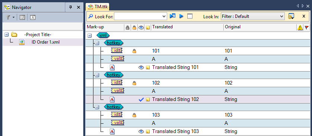Screen dimensions: 312x136
Task: Click the red flag column header
Action: (307, 27)
